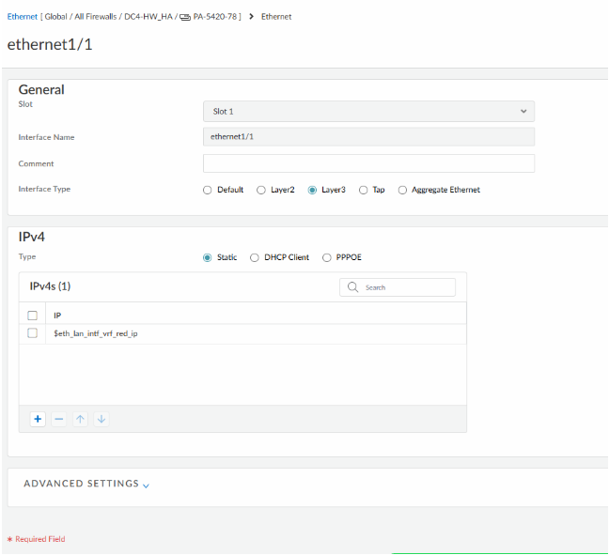609x555 pixels.
Task: Select PPPOE IPv4 type
Action: tap(327, 257)
